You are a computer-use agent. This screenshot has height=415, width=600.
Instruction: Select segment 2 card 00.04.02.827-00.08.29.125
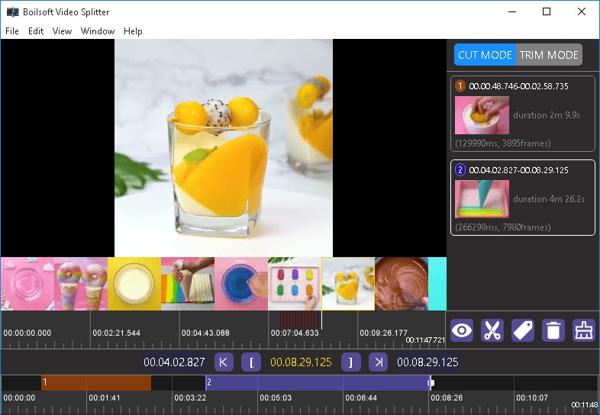click(x=523, y=198)
